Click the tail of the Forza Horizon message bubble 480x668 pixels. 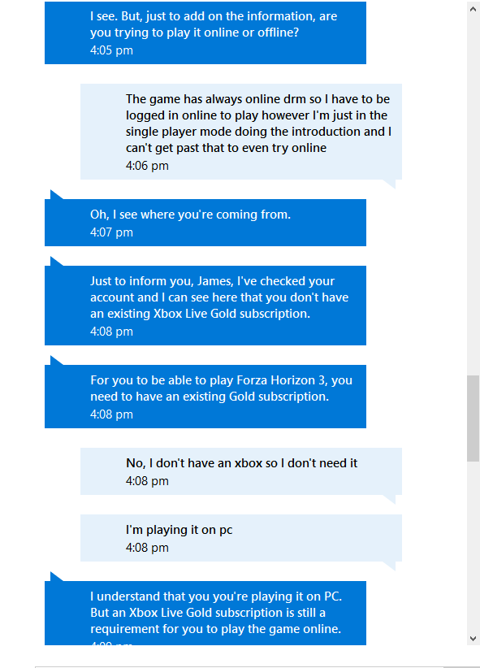coord(55,361)
